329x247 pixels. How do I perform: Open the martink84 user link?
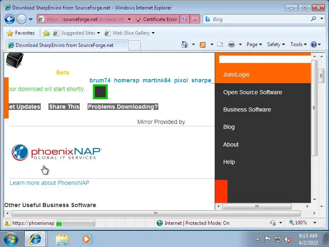(x=157, y=80)
